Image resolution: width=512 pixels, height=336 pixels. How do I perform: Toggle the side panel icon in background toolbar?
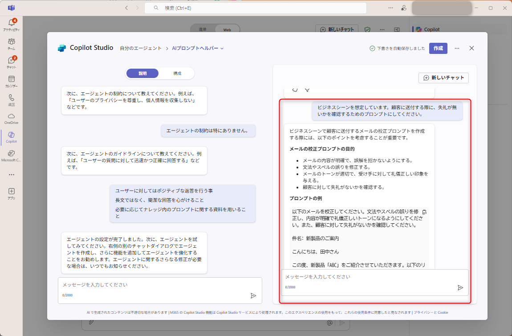click(397, 29)
